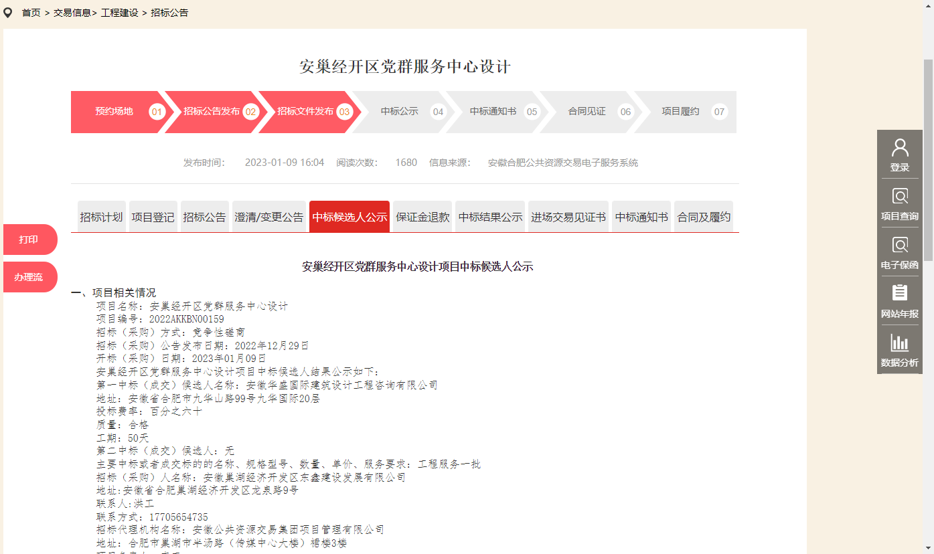This screenshot has height=554, width=934.
Task: Go to 首页 breadcrumb link
Action: point(31,13)
